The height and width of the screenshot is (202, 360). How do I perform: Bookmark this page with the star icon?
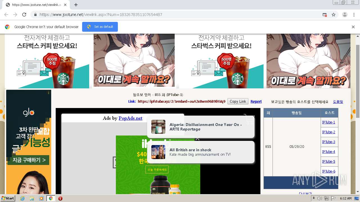[334, 15]
